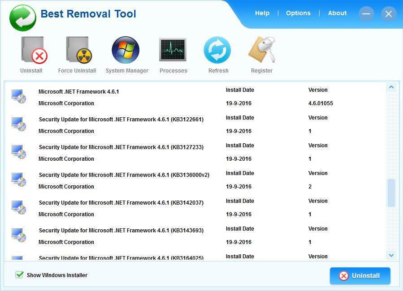The image size is (403, 291).
Task: Click the Uninstall toolbar icon
Action: pos(34,50)
